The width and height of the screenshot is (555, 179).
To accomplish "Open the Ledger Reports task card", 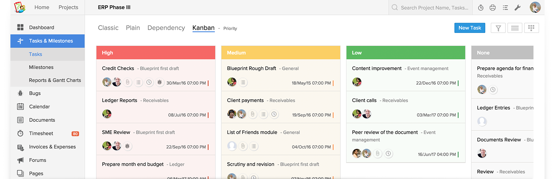I will click(x=119, y=100).
